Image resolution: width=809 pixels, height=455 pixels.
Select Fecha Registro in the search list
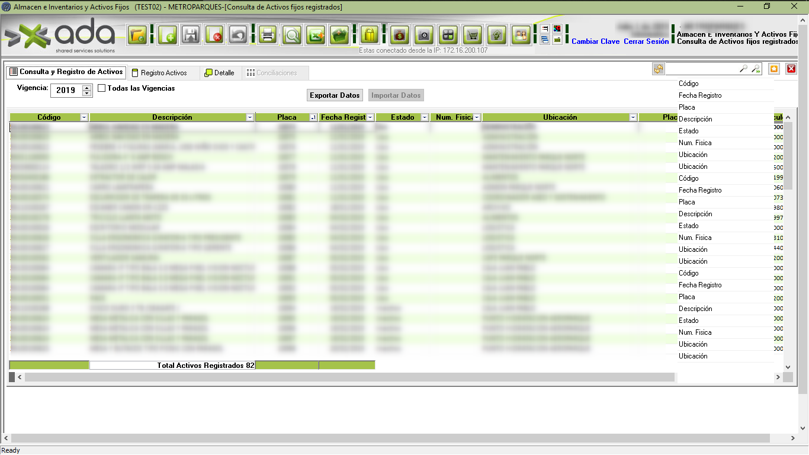point(700,95)
